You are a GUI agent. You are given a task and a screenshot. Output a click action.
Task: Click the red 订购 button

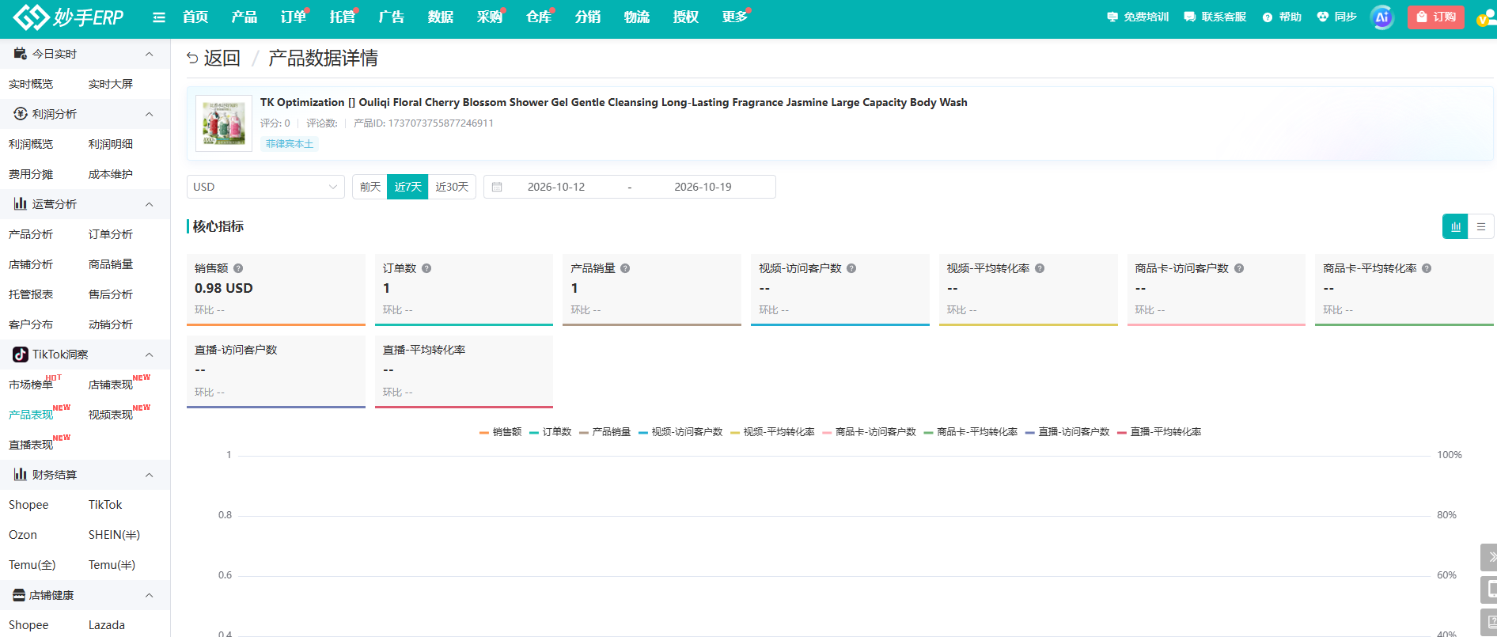click(1436, 17)
